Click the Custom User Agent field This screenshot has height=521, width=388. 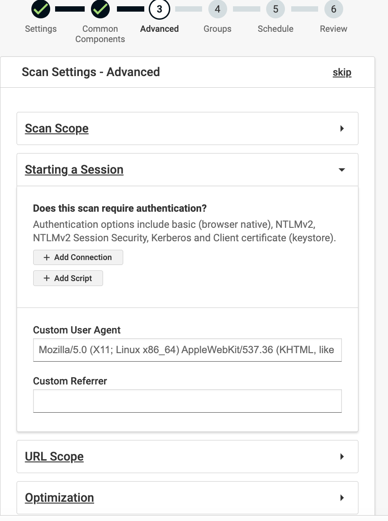[187, 350]
